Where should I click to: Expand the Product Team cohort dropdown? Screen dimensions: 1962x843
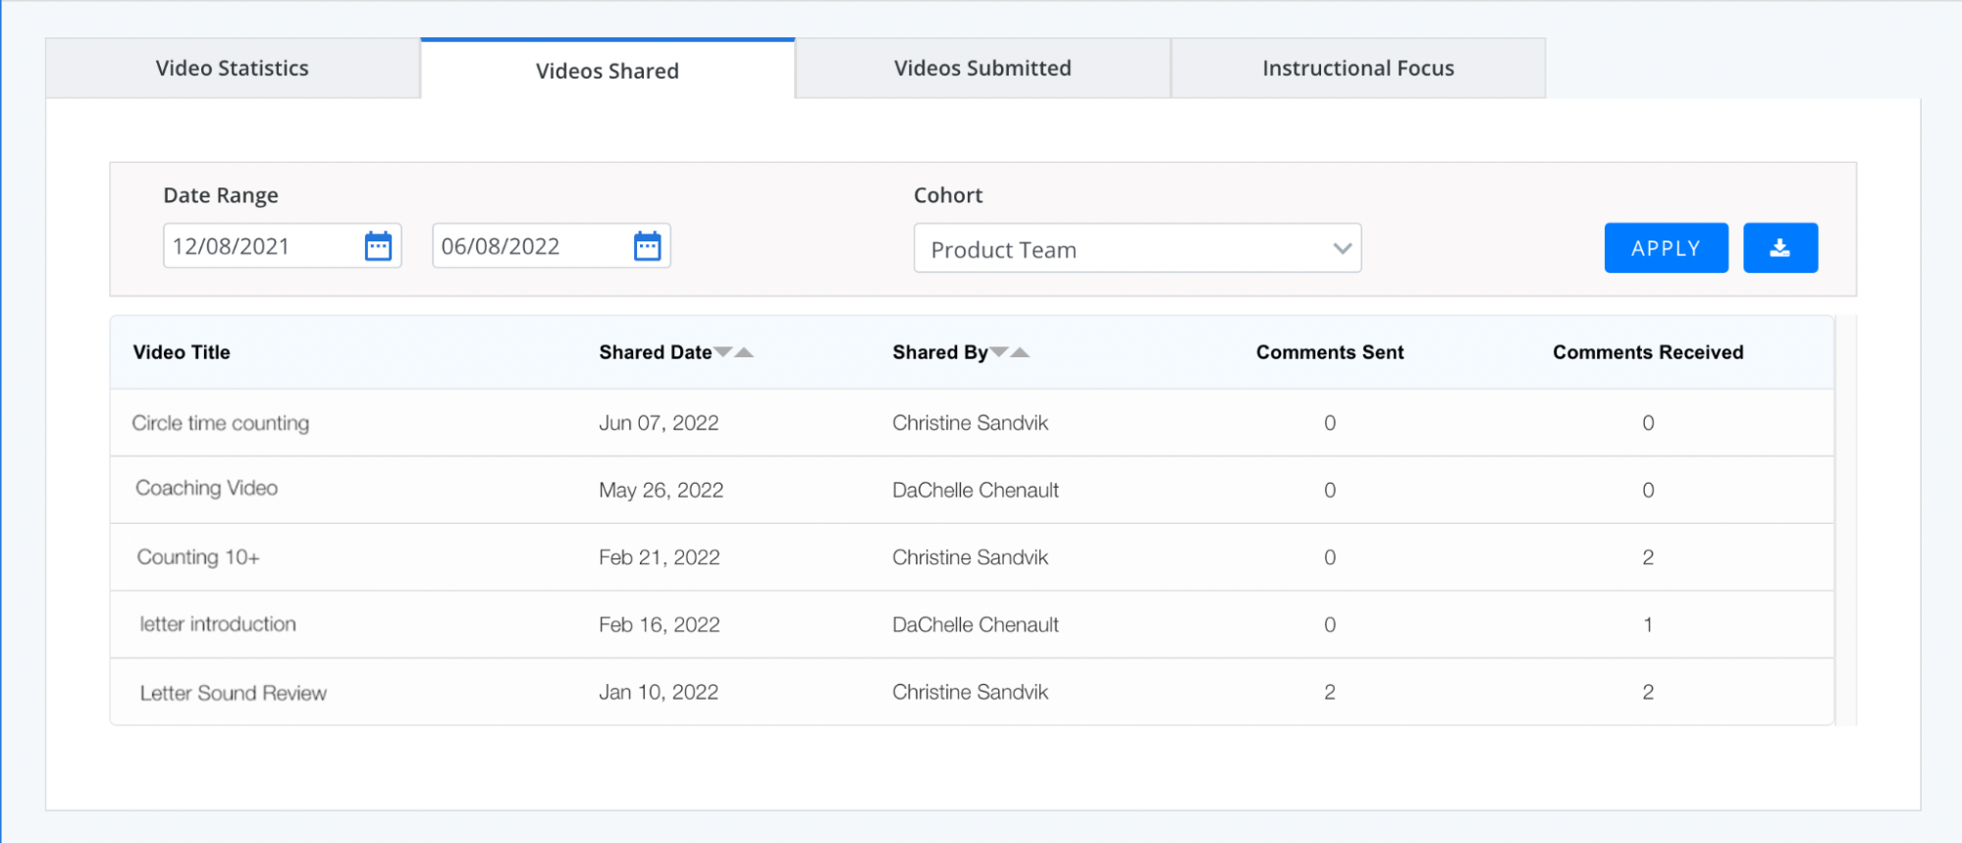tap(1138, 248)
